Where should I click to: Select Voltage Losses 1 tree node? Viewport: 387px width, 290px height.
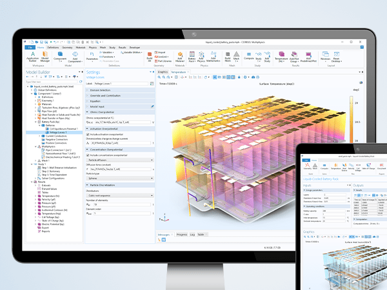(58, 132)
